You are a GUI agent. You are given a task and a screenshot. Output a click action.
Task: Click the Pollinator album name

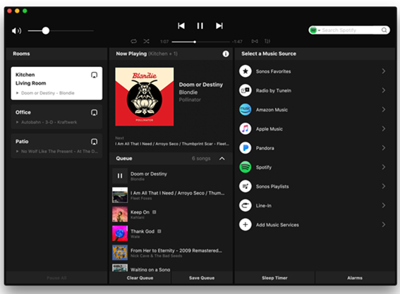tap(190, 99)
